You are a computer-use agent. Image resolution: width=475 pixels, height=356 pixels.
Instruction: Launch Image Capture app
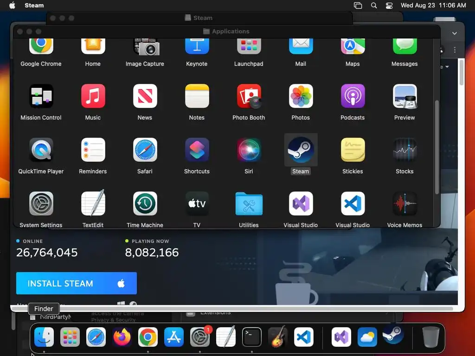pos(146,47)
